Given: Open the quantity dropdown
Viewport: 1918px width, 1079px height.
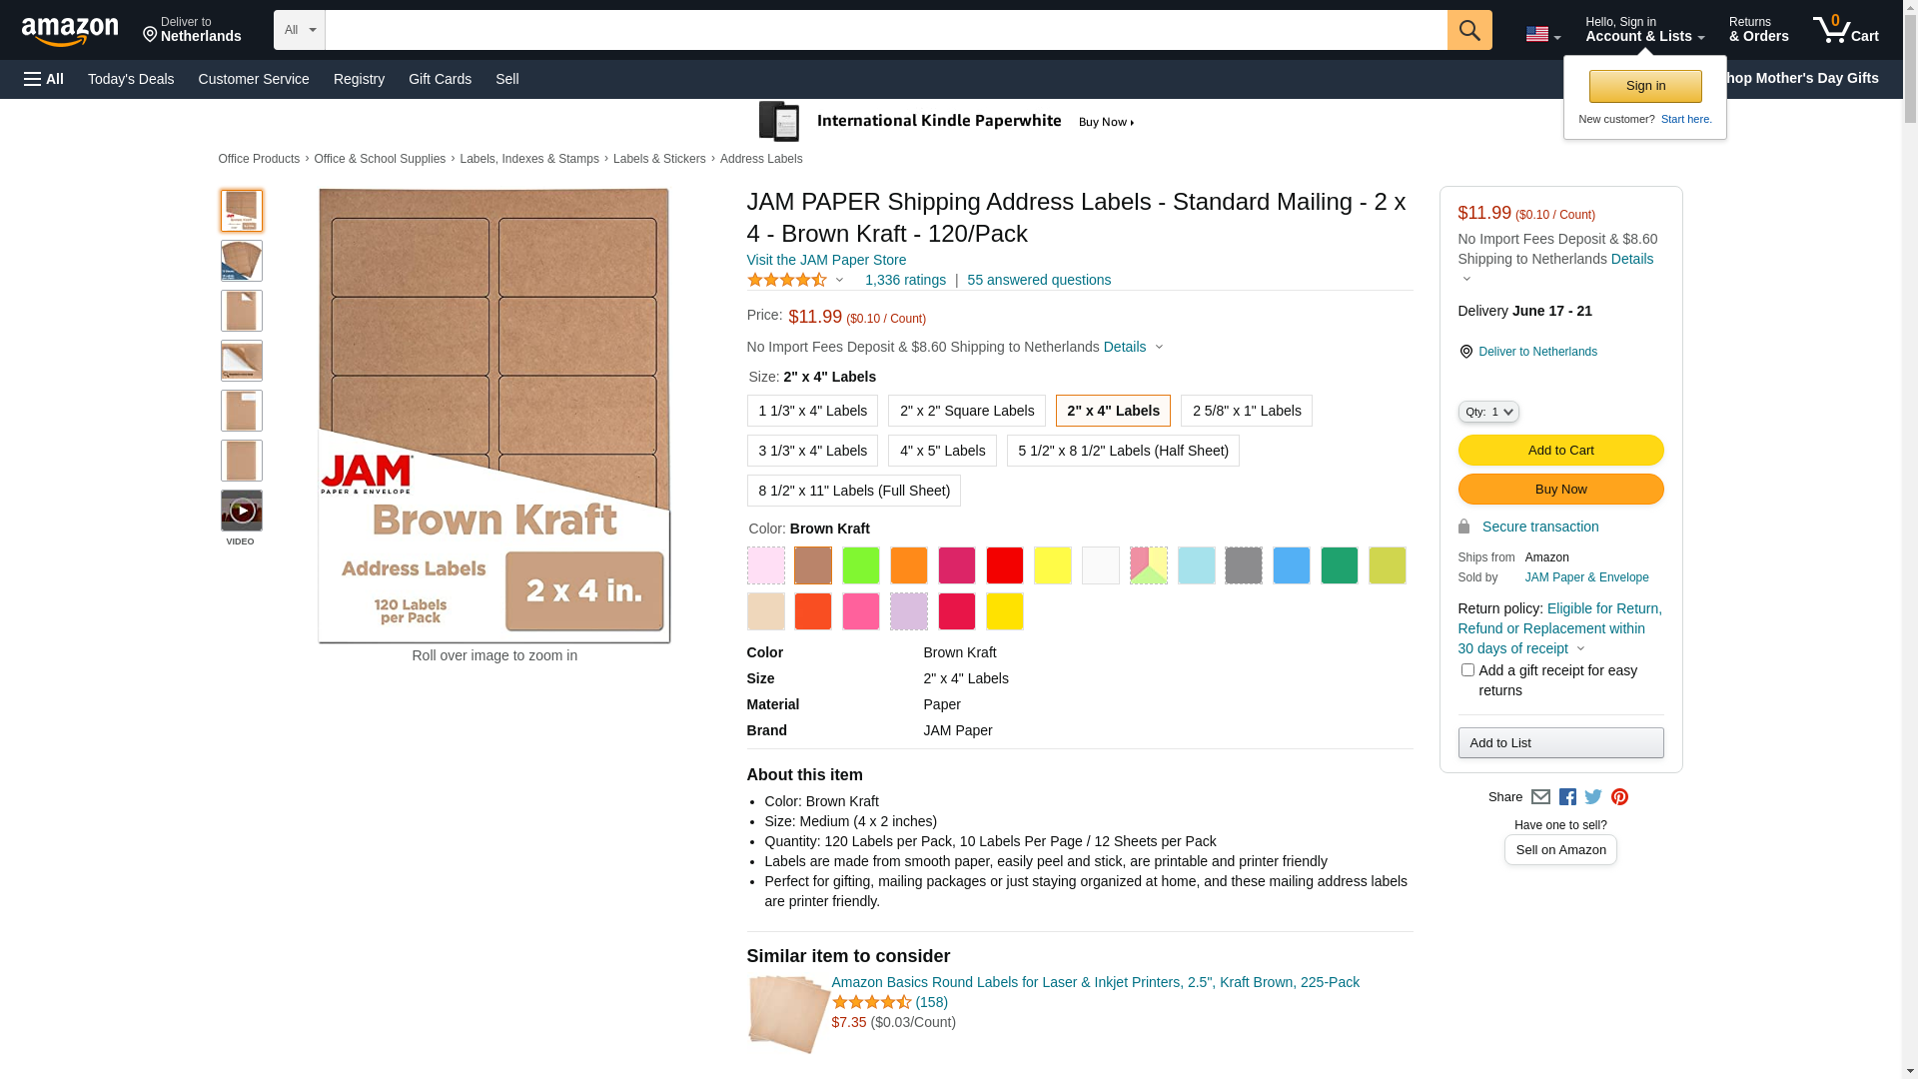Looking at the screenshot, I should [x=1487, y=412].
